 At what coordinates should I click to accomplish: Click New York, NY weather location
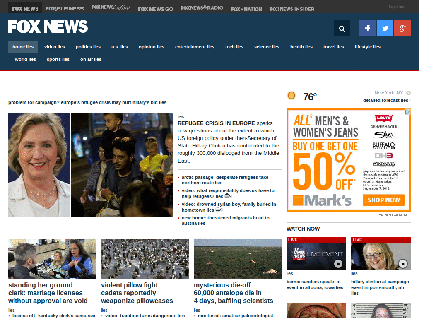coord(388,93)
